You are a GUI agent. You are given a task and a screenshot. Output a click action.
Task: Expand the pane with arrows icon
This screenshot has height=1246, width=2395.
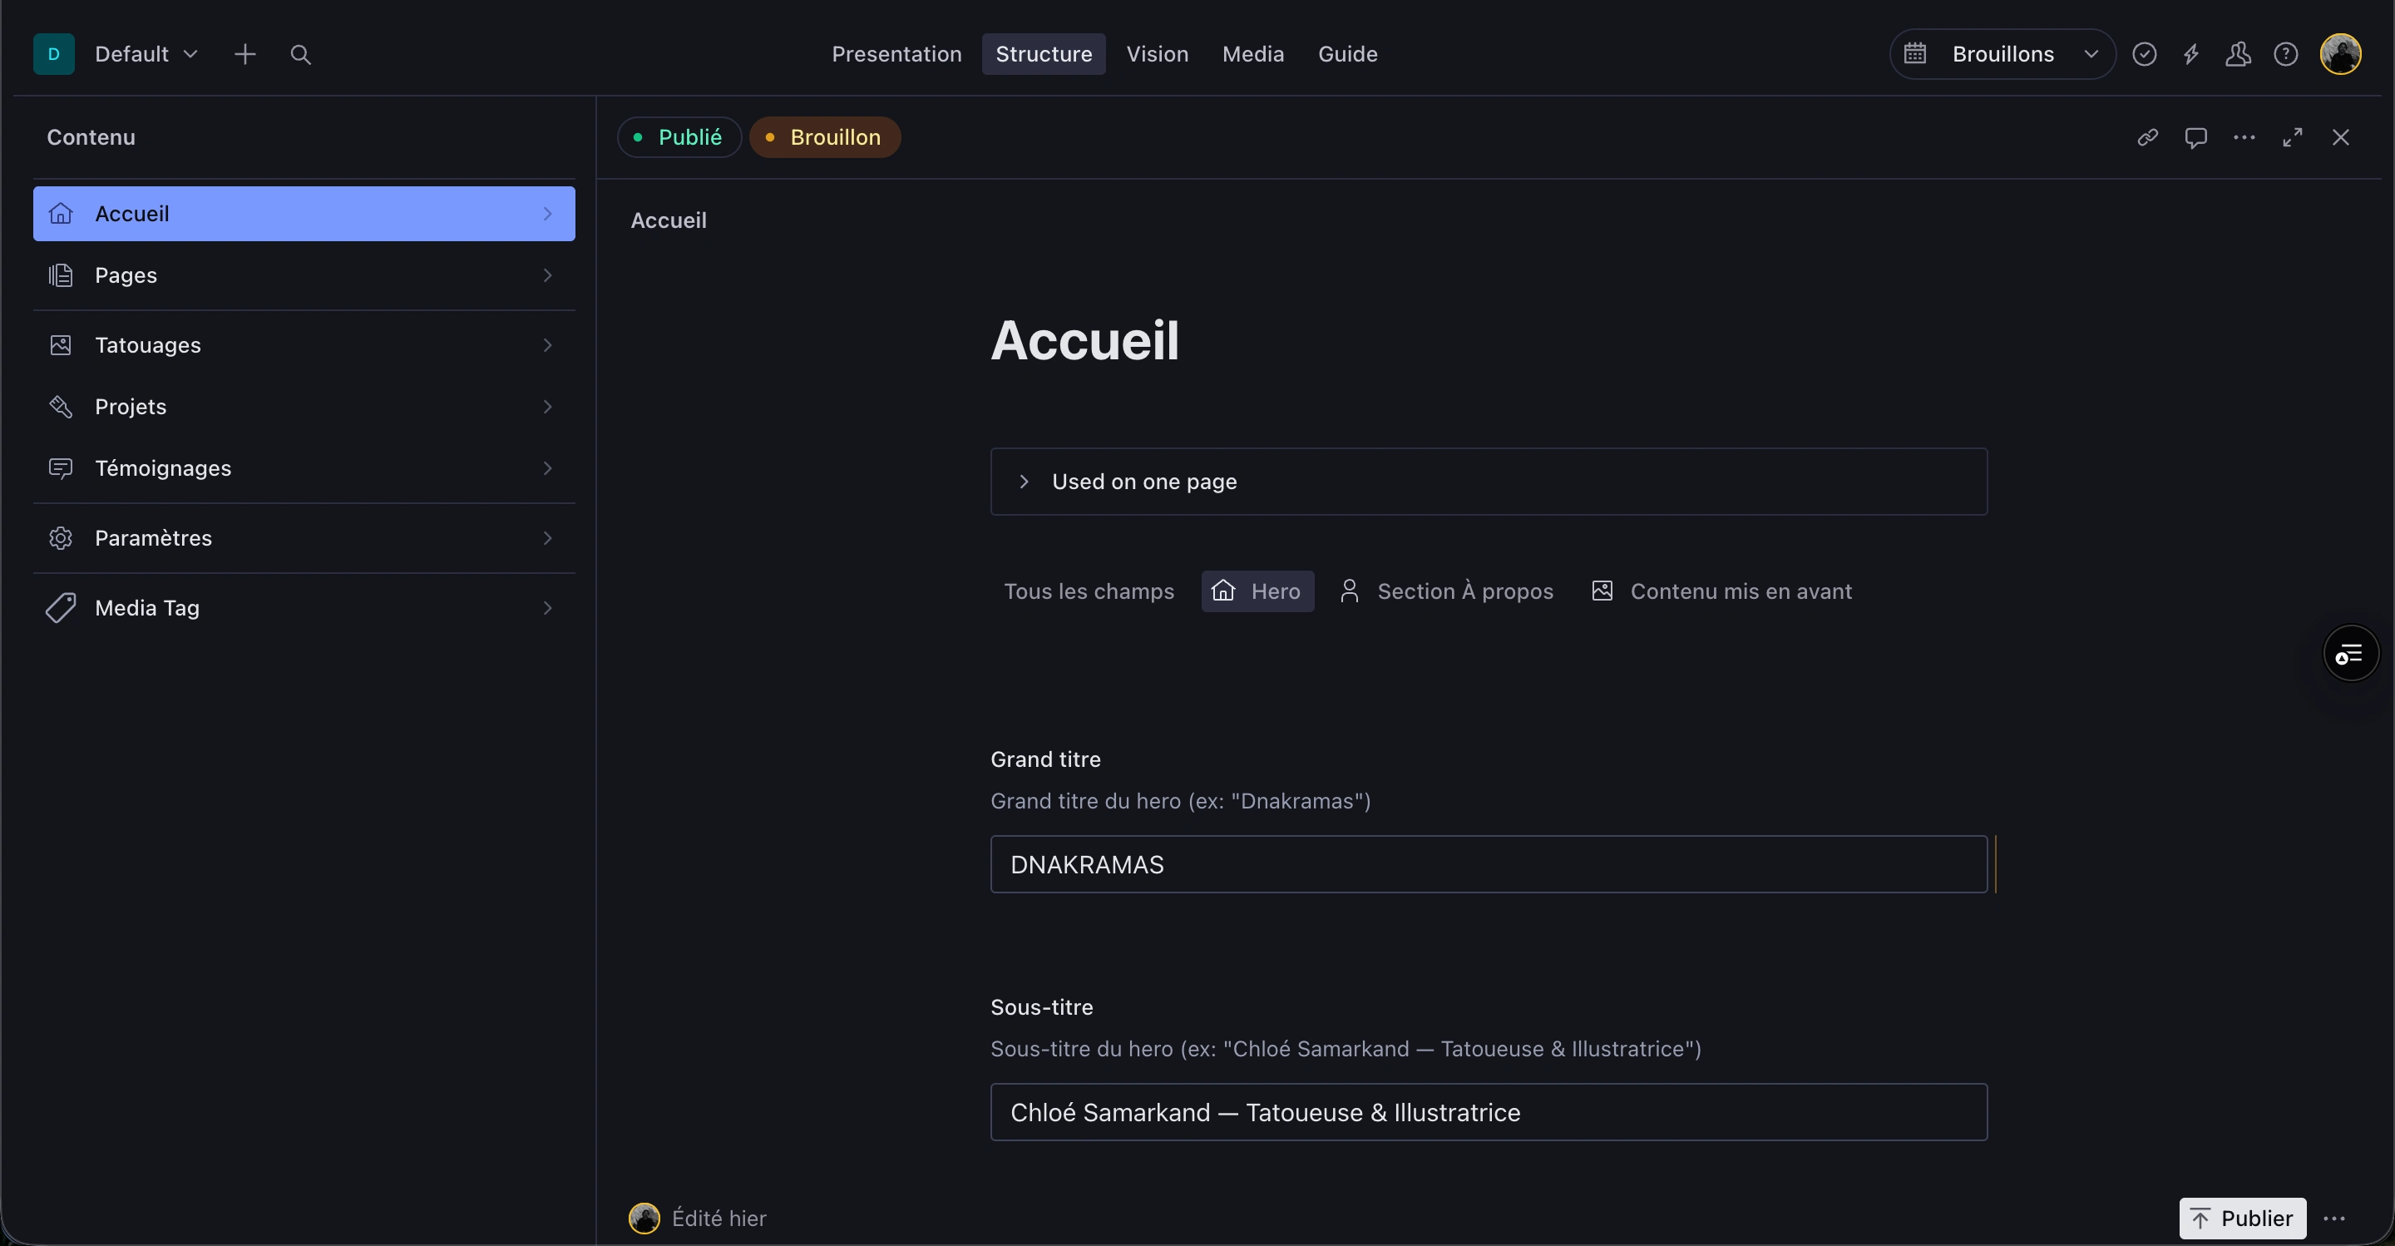tap(2292, 137)
